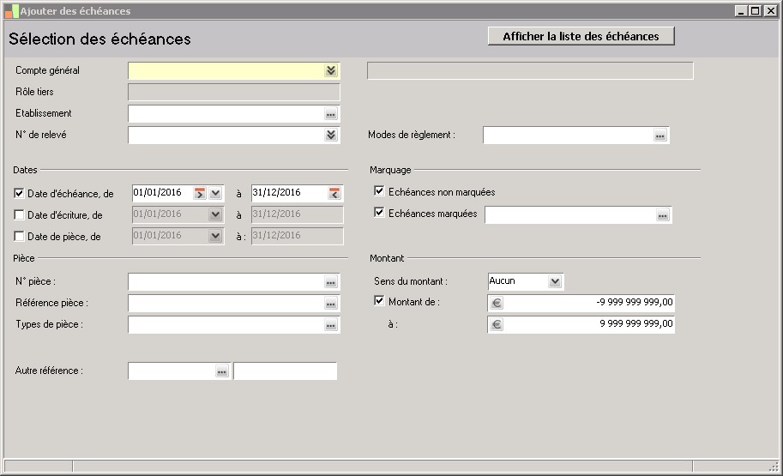The width and height of the screenshot is (783, 476).
Task: Expand the N° de relevé dropdown
Action: (331, 135)
